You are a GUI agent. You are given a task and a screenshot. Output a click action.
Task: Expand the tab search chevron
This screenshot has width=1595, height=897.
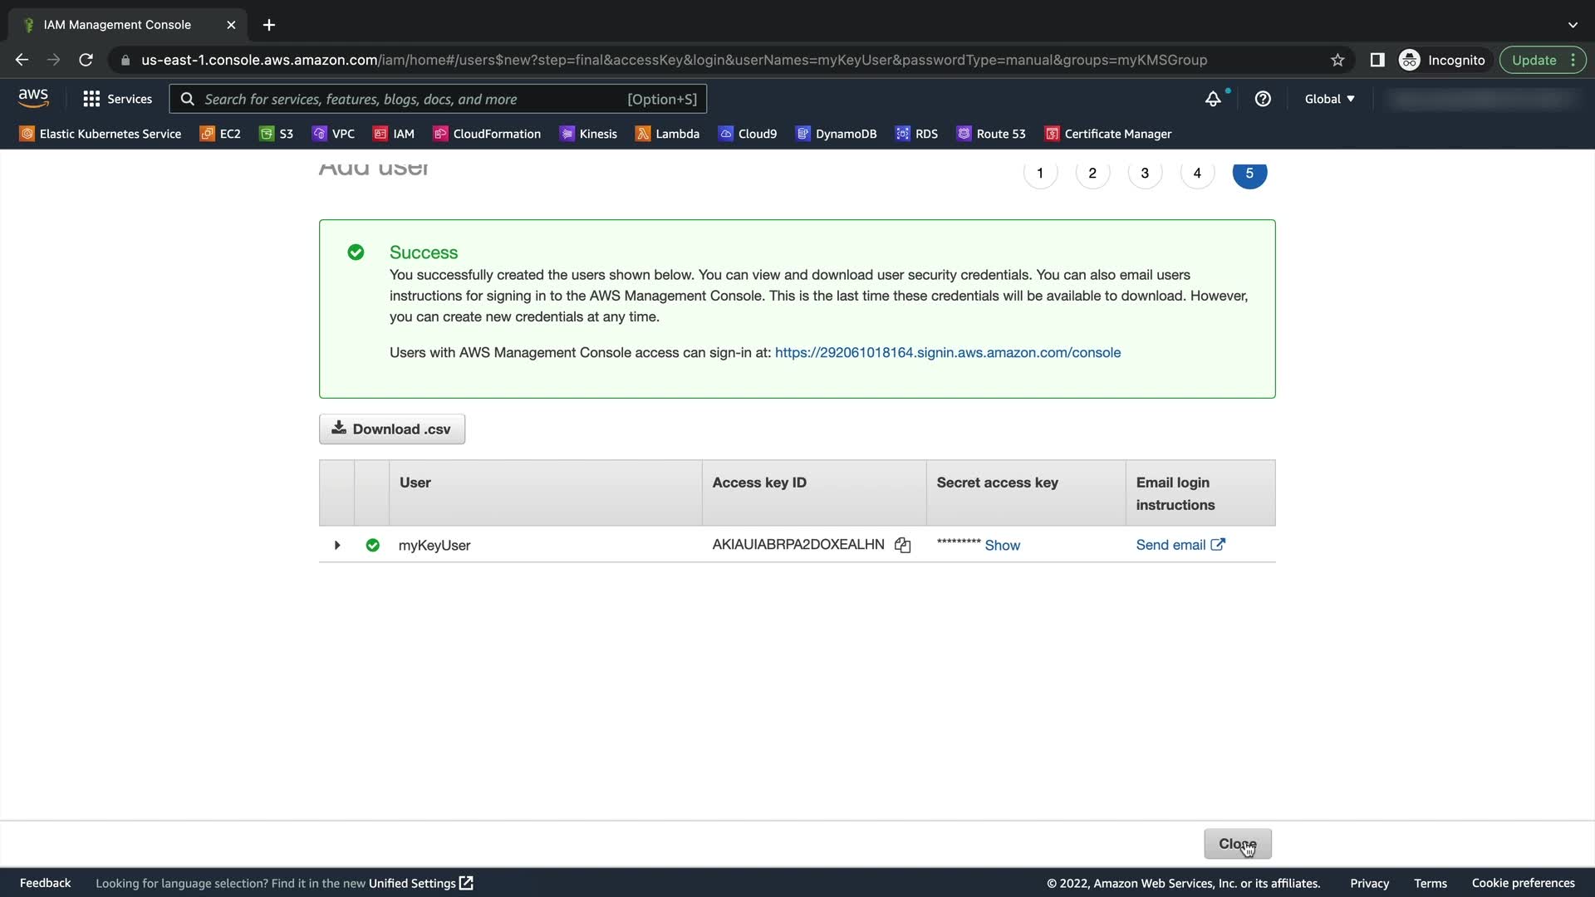(1572, 25)
